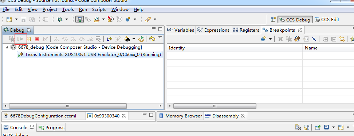Open the Project menu
The height and width of the screenshot is (136, 354).
coord(50,9)
